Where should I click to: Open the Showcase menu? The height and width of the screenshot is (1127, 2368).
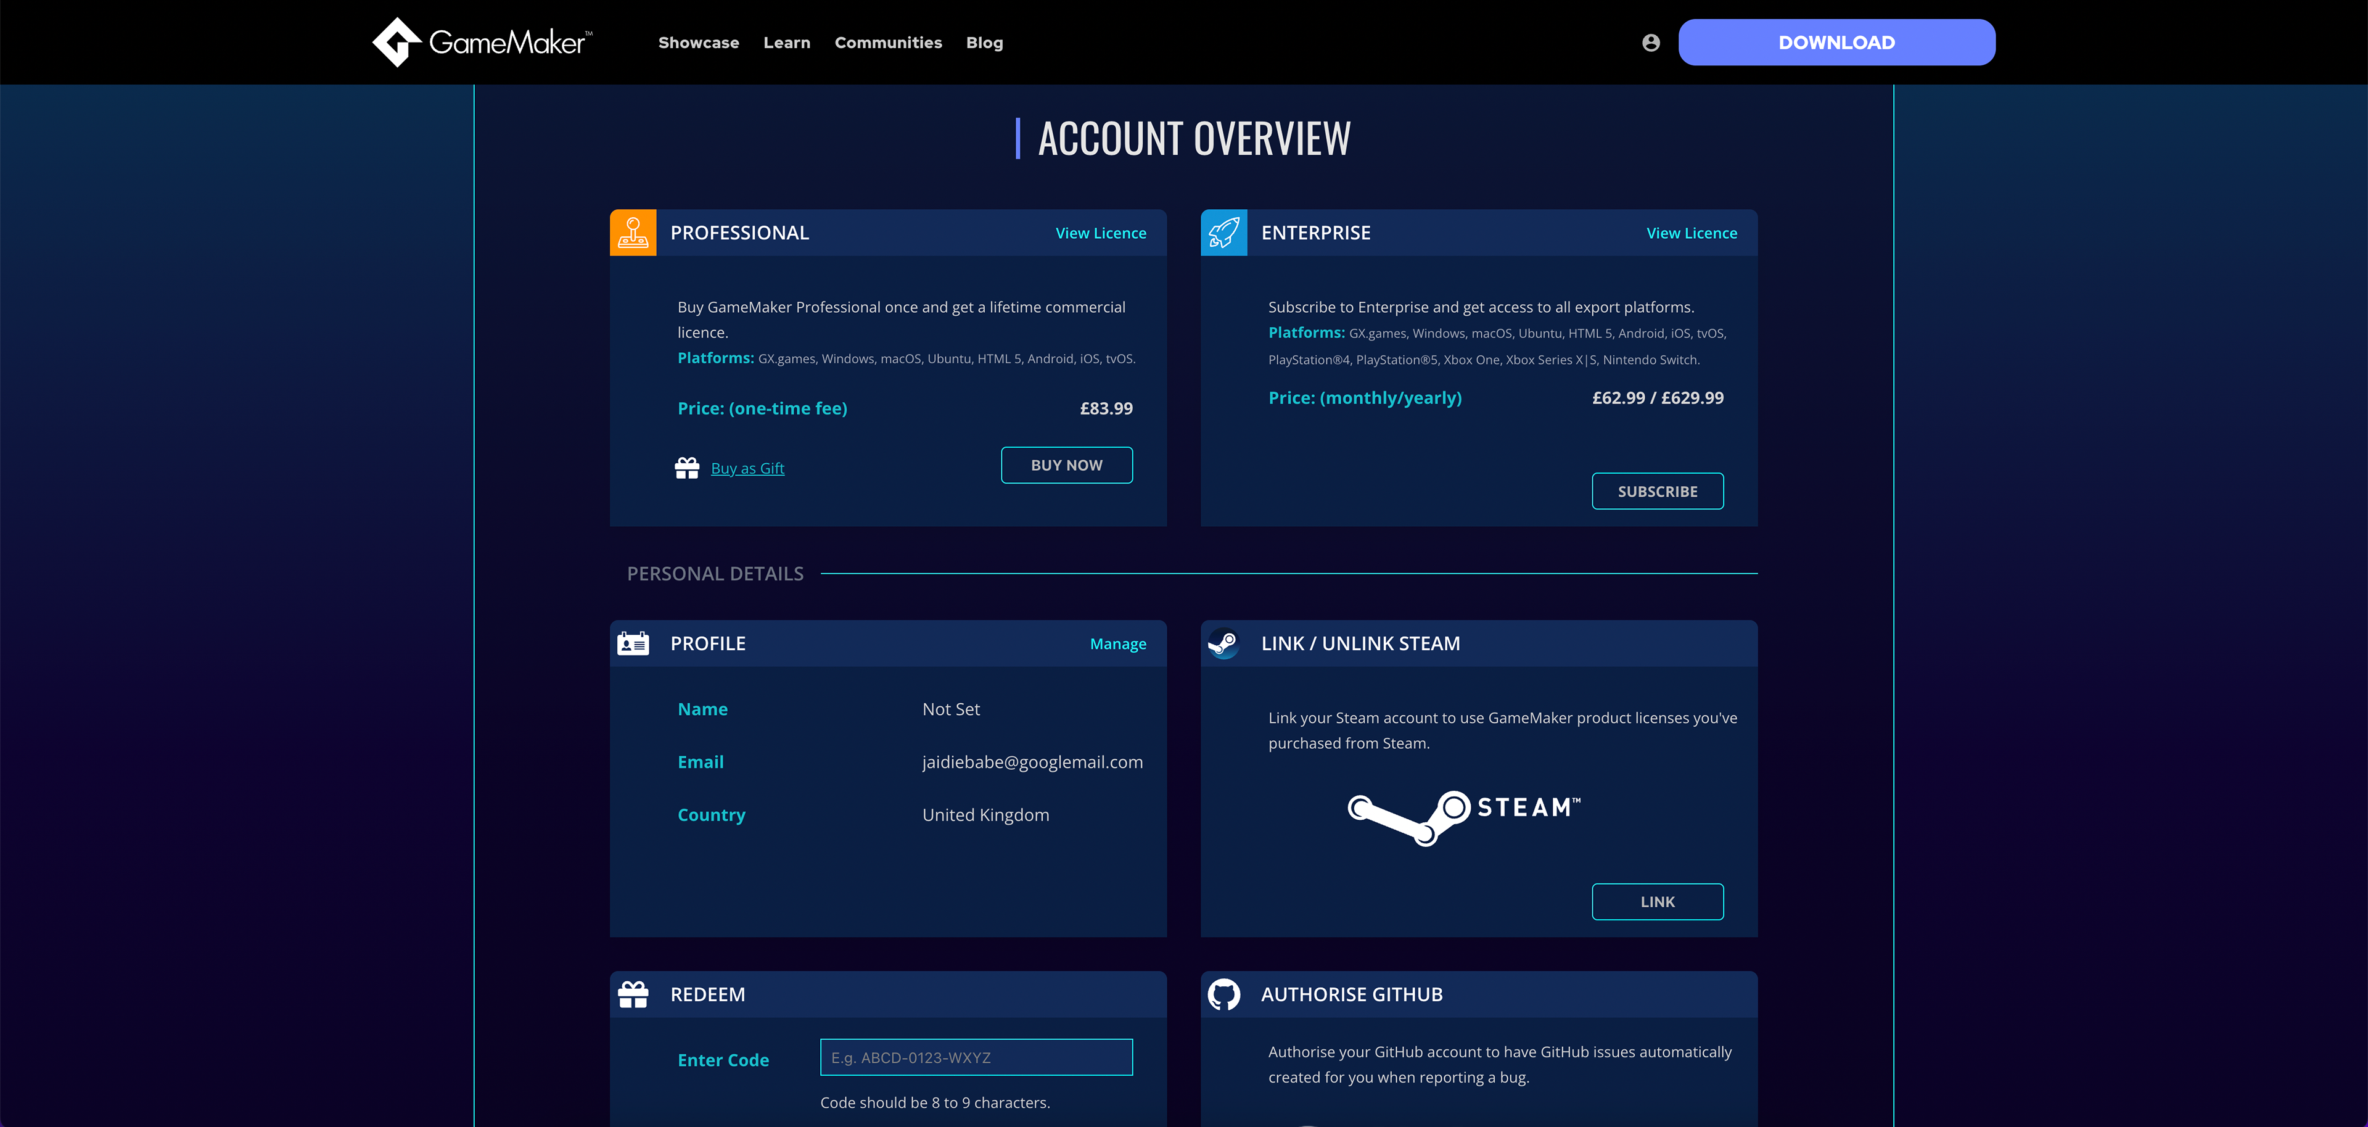click(699, 43)
